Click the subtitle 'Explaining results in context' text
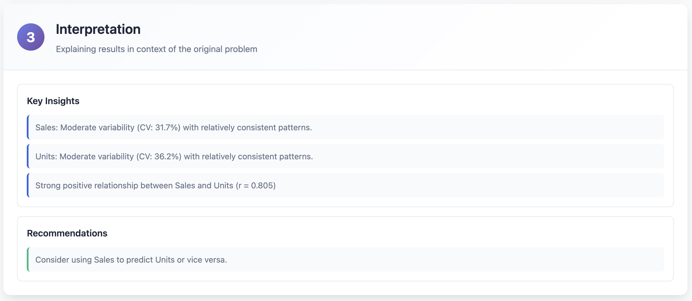Viewport: 692px width, 301px height. (x=156, y=49)
